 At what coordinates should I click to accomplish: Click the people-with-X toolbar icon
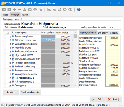(59, 9)
